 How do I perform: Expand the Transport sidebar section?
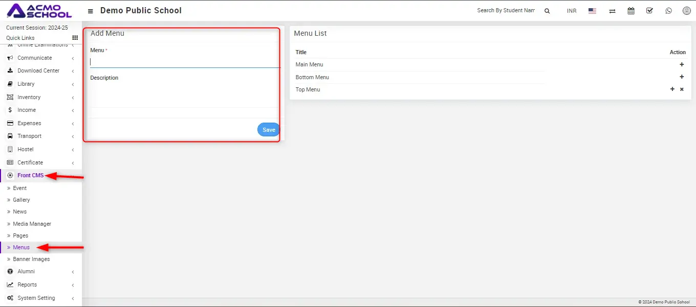pos(29,136)
